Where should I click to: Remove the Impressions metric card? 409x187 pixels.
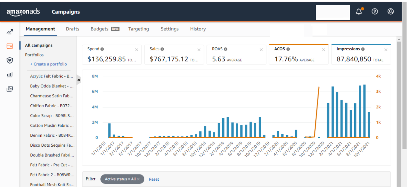[x=386, y=50]
